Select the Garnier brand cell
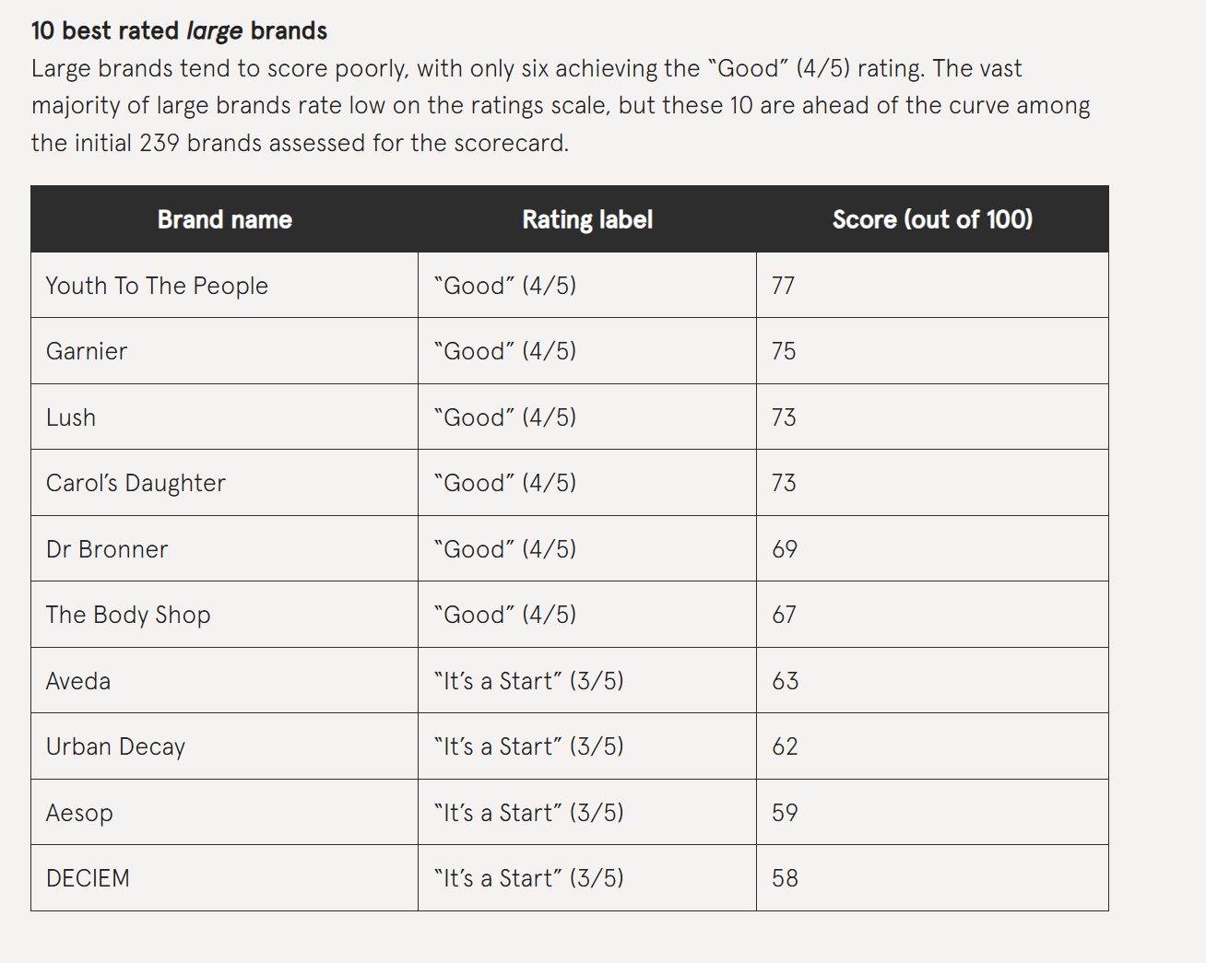1206x963 pixels. click(x=224, y=351)
